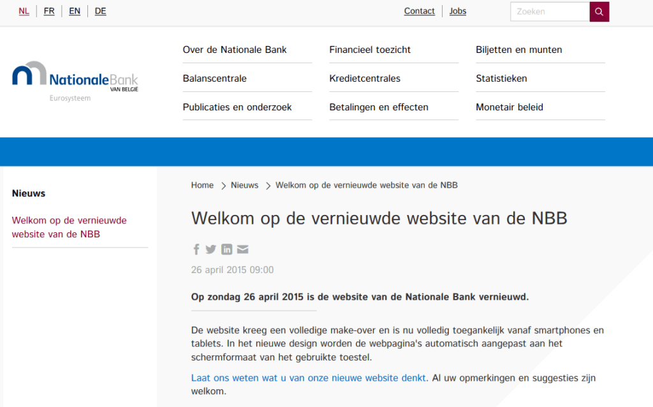The image size is (653, 407).
Task: Open the Financieel toezicht menu
Action: [370, 50]
